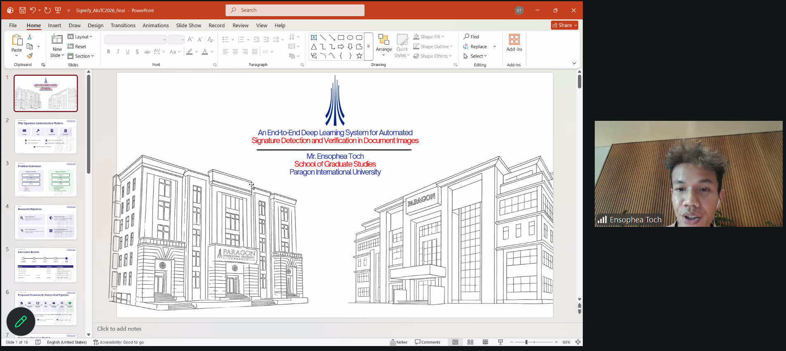The height and width of the screenshot is (351, 786).
Task: Click the Copy icon in Clipboard
Action: (30, 46)
